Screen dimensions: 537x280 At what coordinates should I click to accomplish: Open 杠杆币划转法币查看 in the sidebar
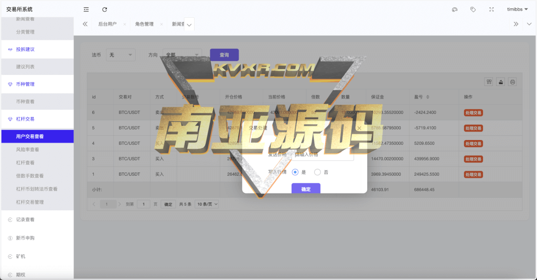(37, 189)
